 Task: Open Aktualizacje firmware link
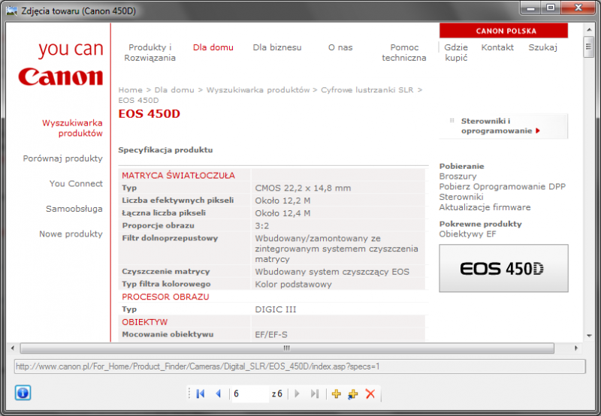485,207
